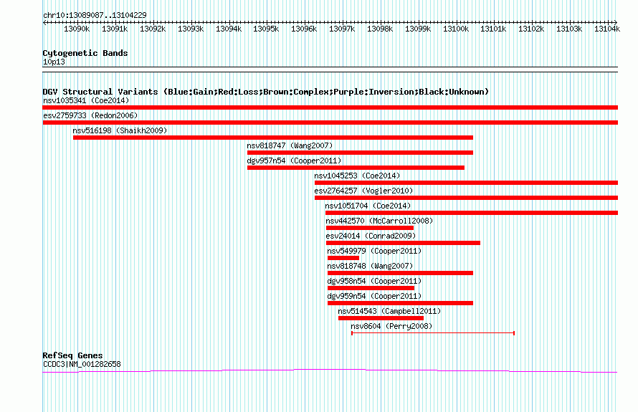This screenshot has height=412, width=638.
Task: Click the 13098k ruler position
Action: click(380, 29)
